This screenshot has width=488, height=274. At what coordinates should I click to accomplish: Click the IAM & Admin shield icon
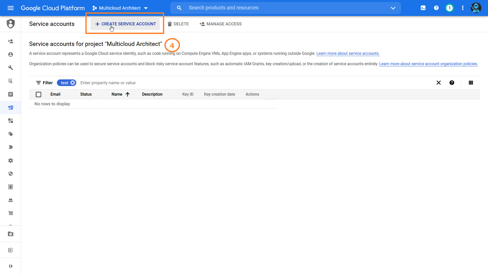(11, 24)
